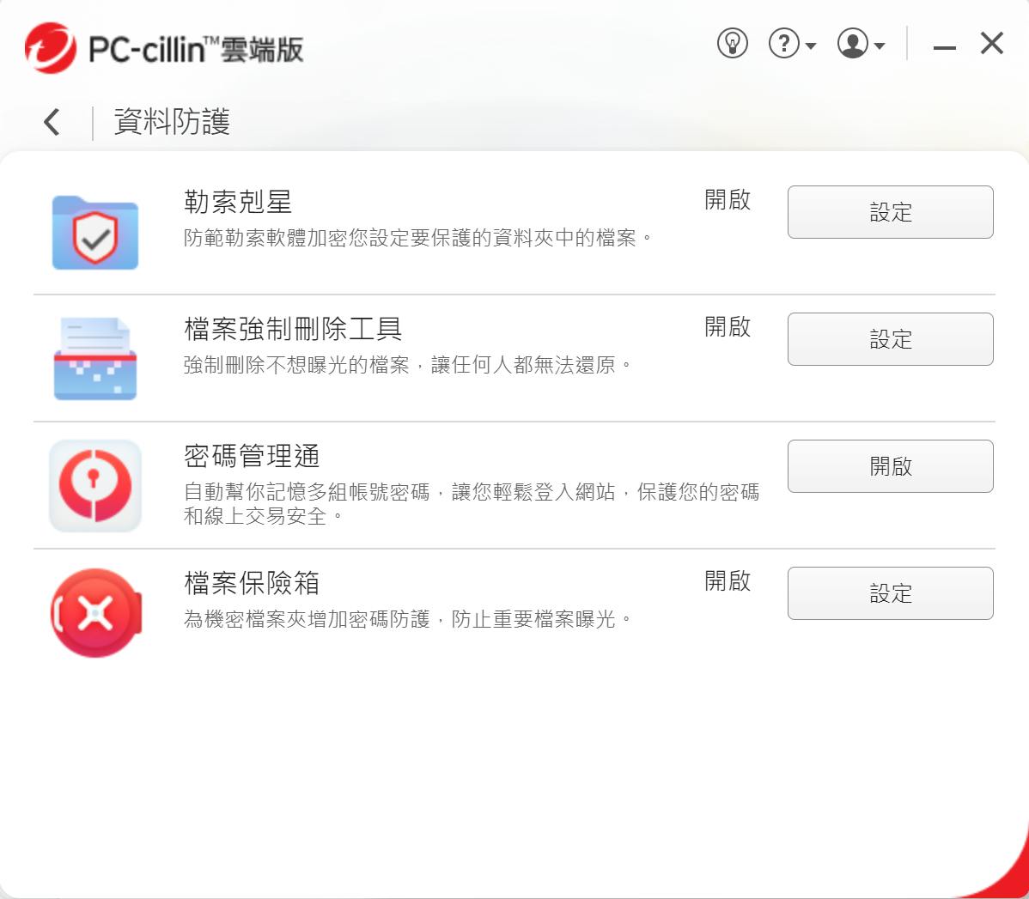Open 設定 for 檔案保險箱
Screen dimensions: 1029x899
[891, 593]
